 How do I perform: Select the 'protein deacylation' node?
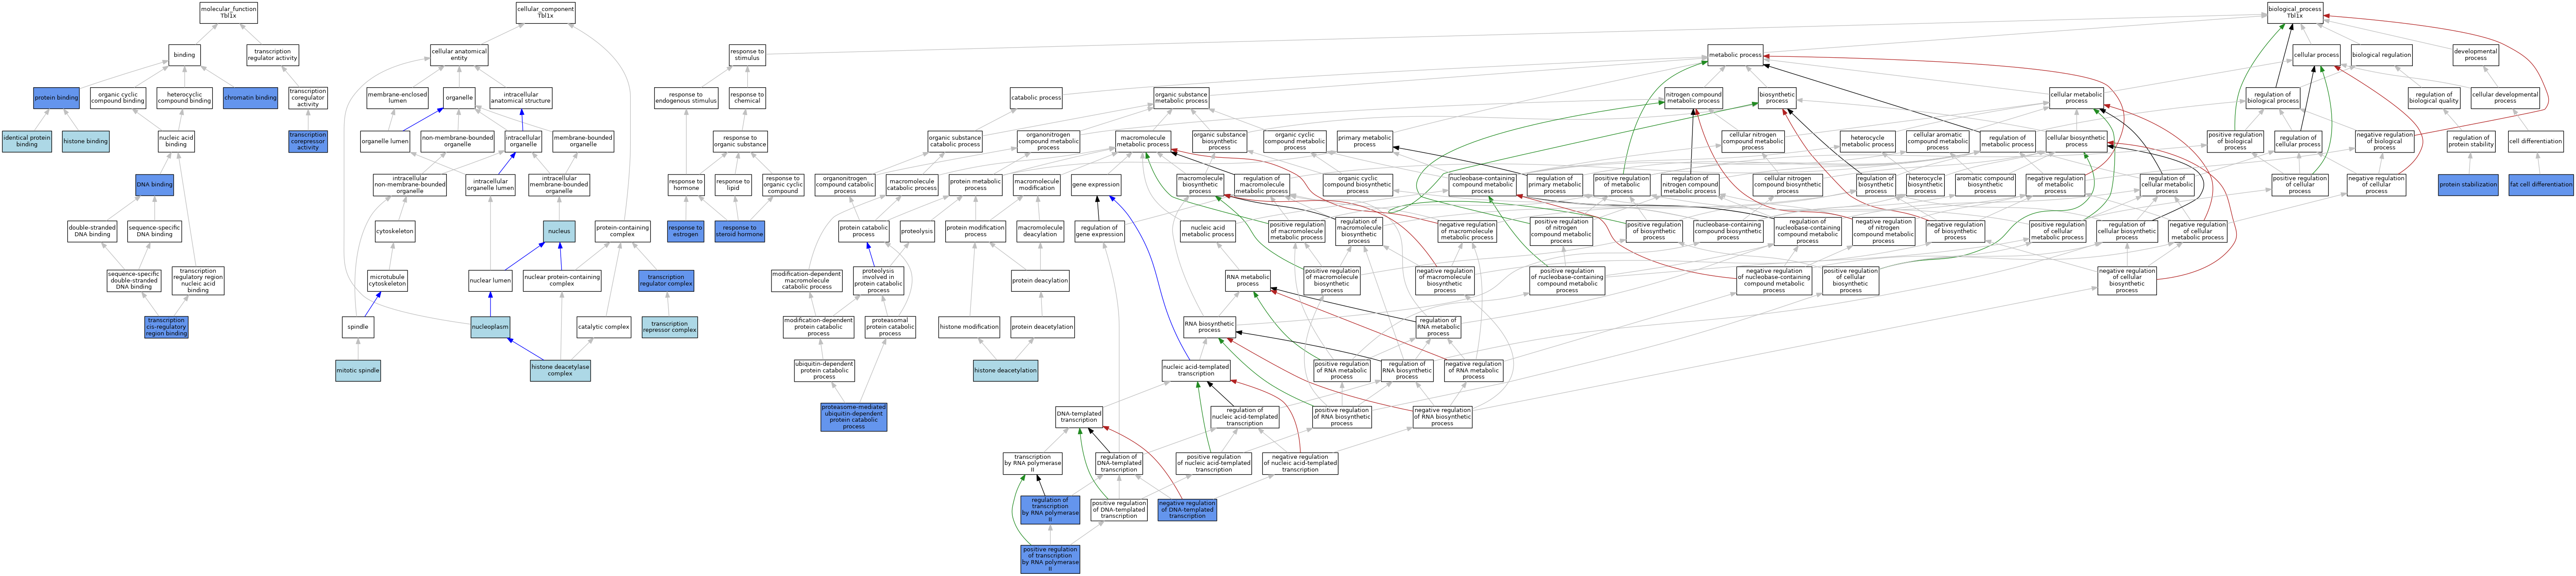coord(1040,281)
